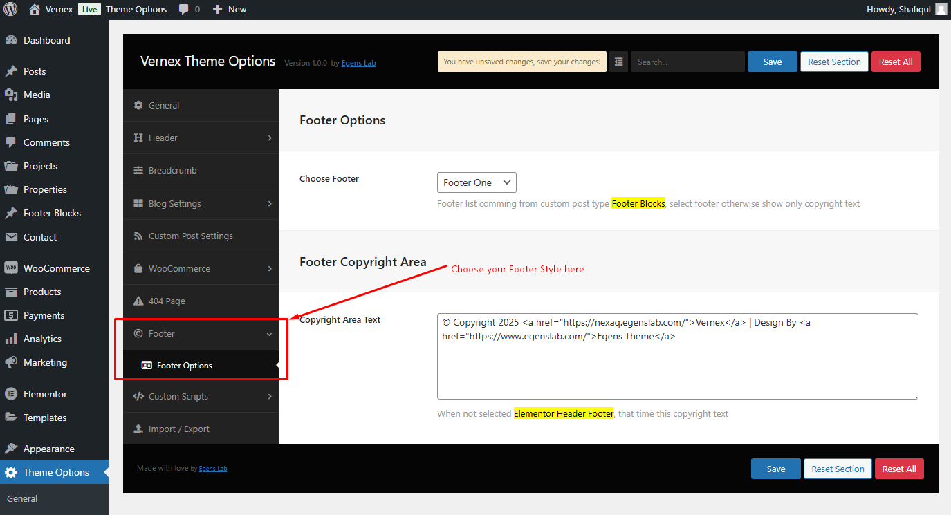Click bottom Reset All button

[x=899, y=469]
